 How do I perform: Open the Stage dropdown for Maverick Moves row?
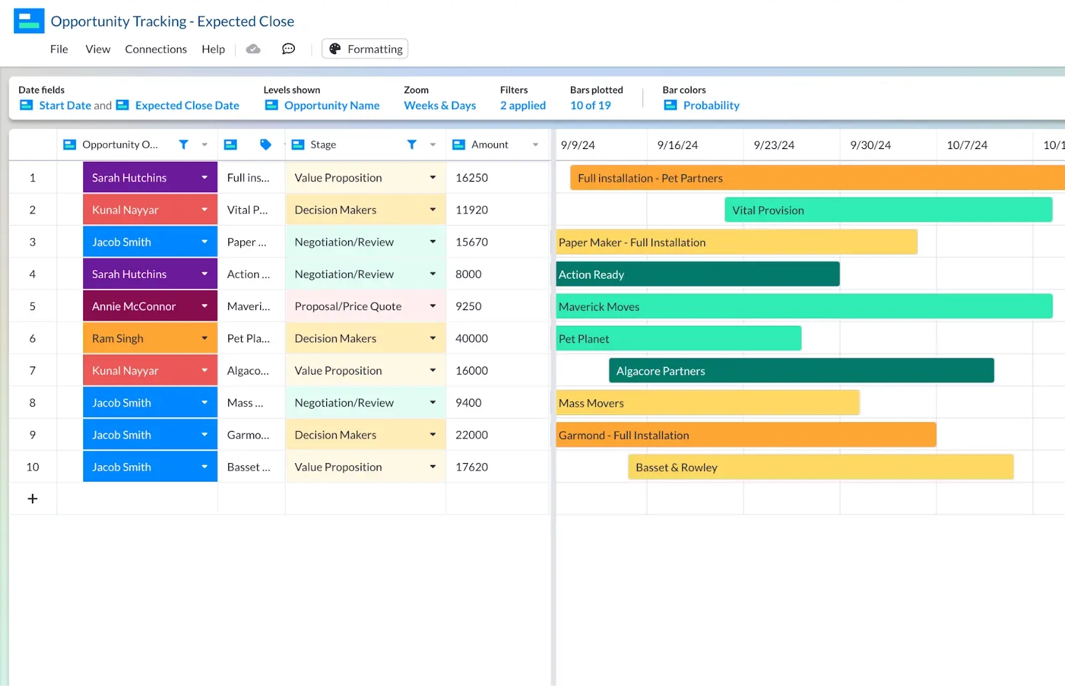(x=433, y=306)
